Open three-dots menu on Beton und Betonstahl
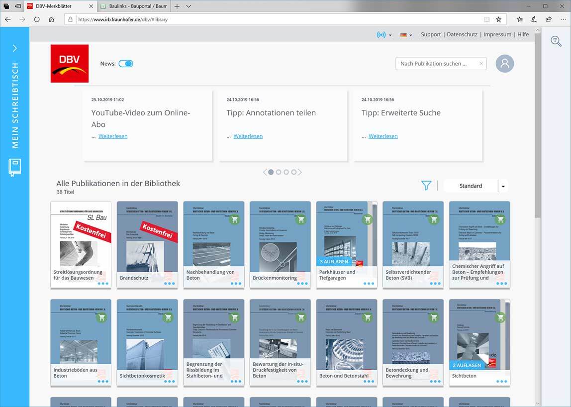The height and width of the screenshot is (407, 571). coord(369,382)
